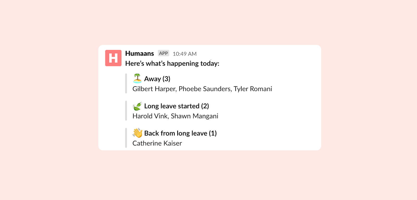Image resolution: width=417 pixels, height=200 pixels.
Task: Open Shawn Mangani's name
Action: (194, 116)
